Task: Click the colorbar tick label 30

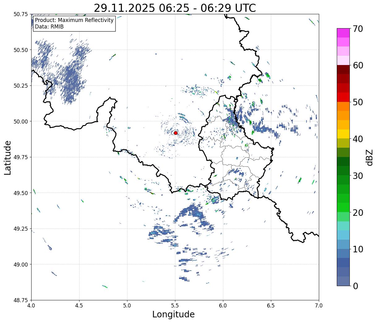Action: tap(358, 176)
